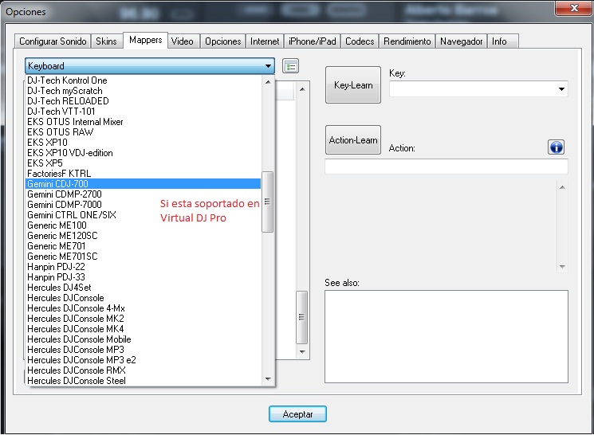Viewport: 594px width, 435px height.
Task: Open the Keyboard mapper dropdown
Action: tap(150, 66)
